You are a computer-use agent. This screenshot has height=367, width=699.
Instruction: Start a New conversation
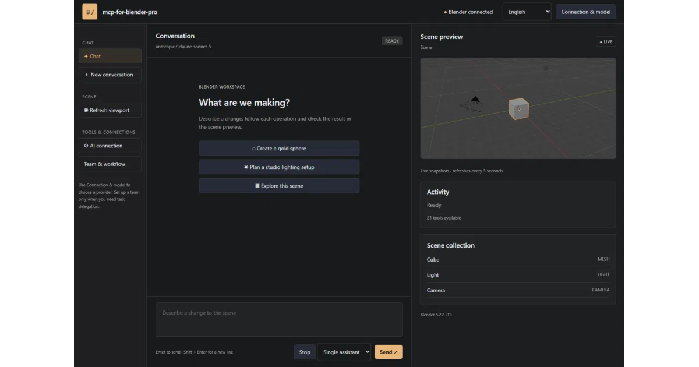click(110, 75)
